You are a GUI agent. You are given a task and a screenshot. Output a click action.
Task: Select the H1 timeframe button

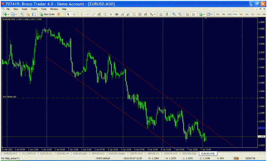pyautogui.click(x=241, y=14)
